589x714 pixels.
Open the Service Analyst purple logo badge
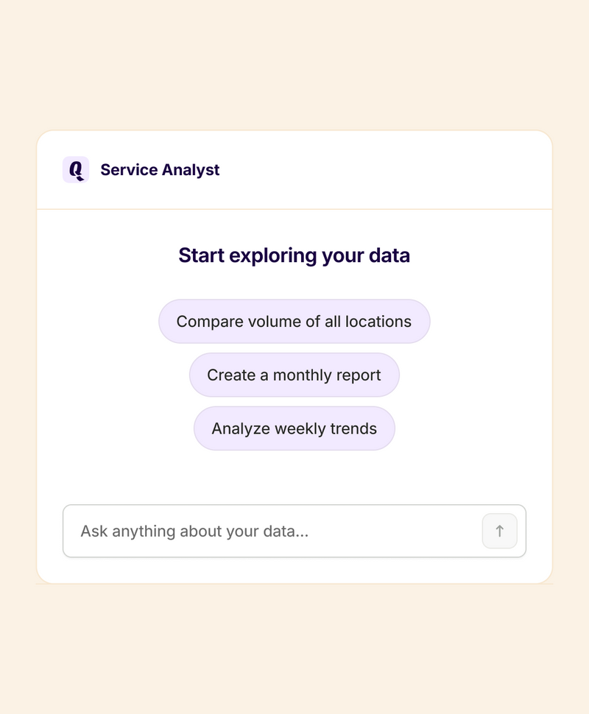76,170
